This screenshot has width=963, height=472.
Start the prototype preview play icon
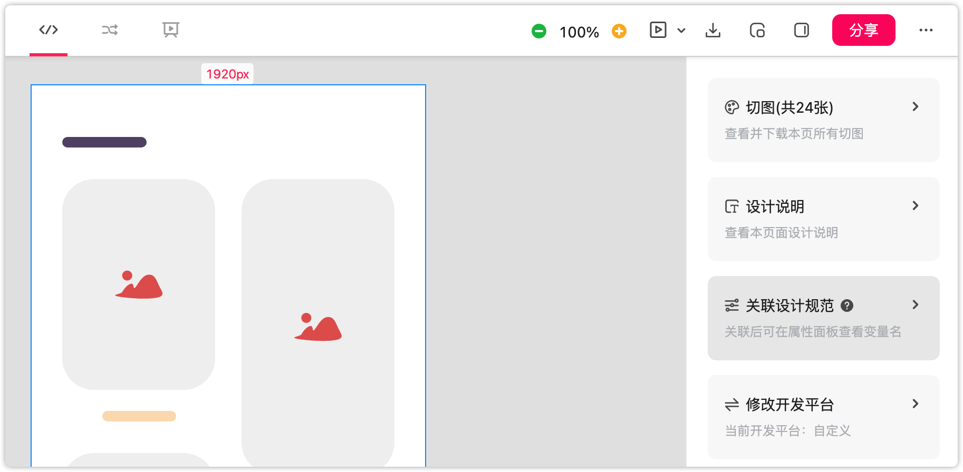[658, 30]
